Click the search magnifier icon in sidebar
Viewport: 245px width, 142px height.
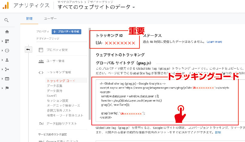click(7, 20)
